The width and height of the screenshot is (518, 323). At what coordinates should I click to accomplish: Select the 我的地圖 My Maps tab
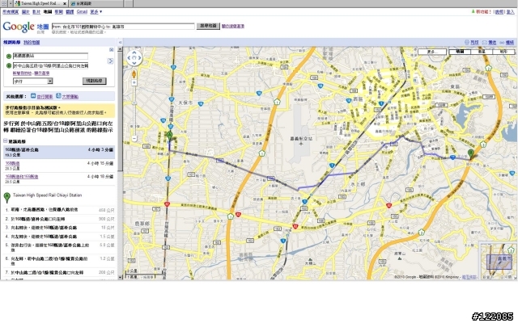click(32, 42)
